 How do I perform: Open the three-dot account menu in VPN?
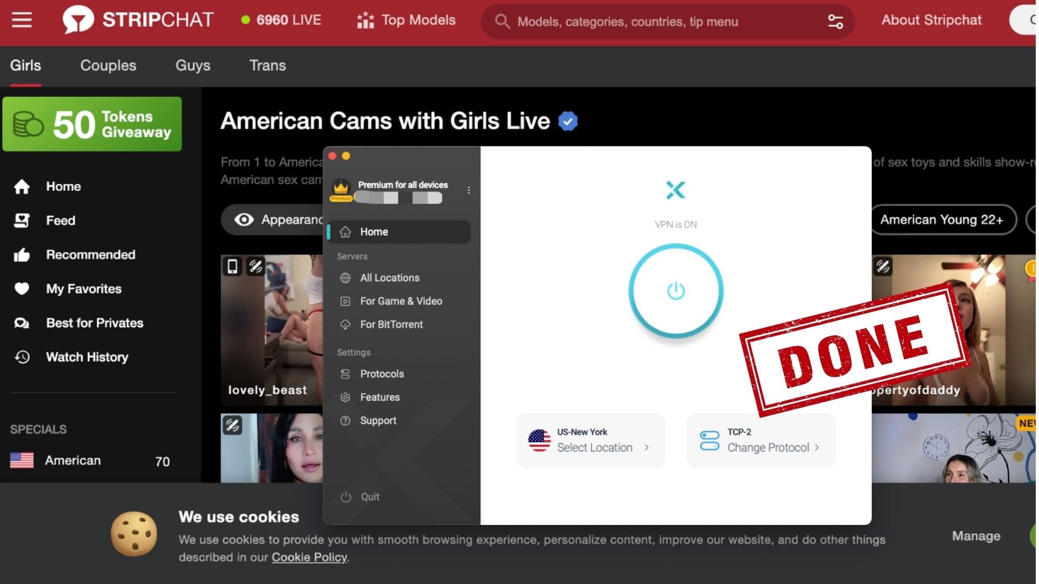(469, 190)
